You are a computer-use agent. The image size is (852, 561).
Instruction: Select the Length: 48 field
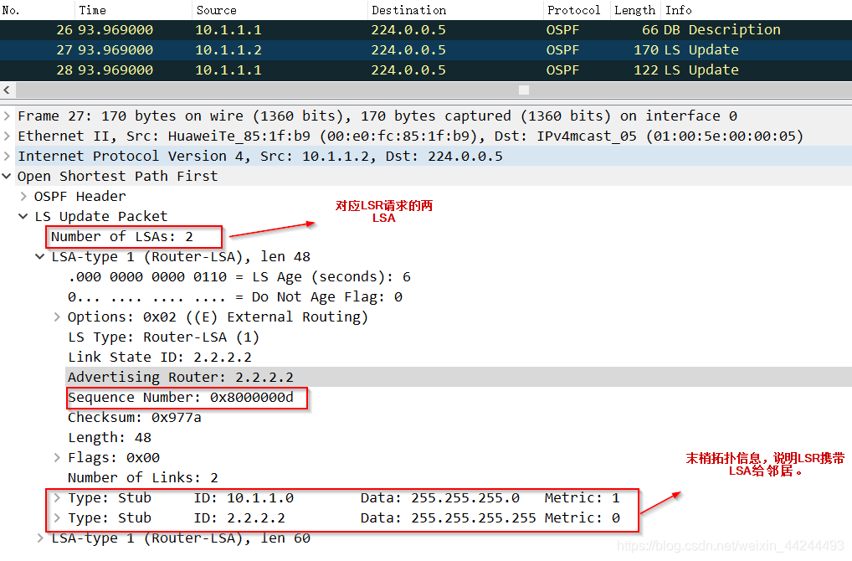click(x=109, y=438)
